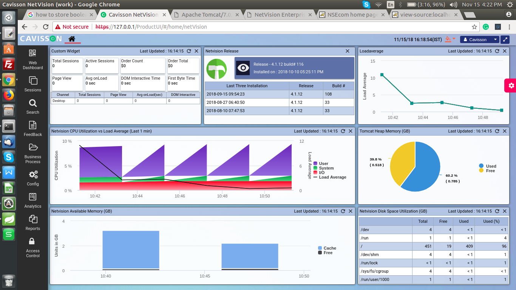Image resolution: width=516 pixels, height=290 pixels.
Task: Toggle the Load Average line in the legend
Action: (x=329, y=177)
